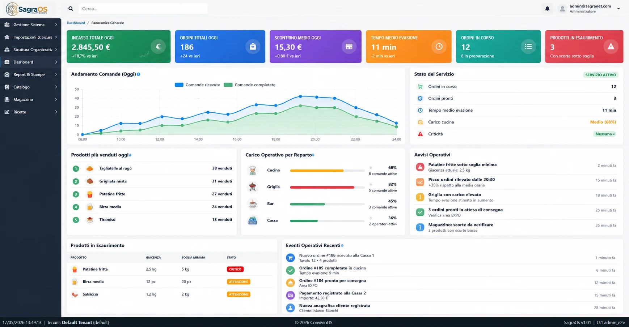Follow the Dashboard breadcrumb link
This screenshot has height=327, width=629.
(76, 23)
